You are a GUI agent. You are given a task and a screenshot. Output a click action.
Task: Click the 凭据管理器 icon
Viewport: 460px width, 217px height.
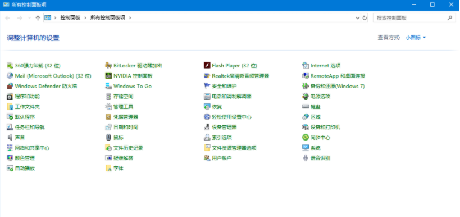point(108,117)
